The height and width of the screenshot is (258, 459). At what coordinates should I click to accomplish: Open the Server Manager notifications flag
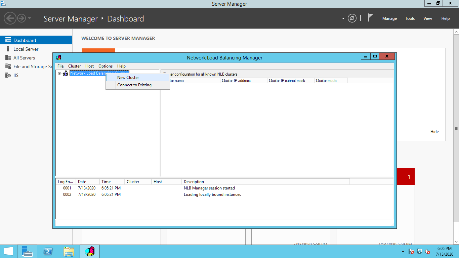tap(370, 18)
